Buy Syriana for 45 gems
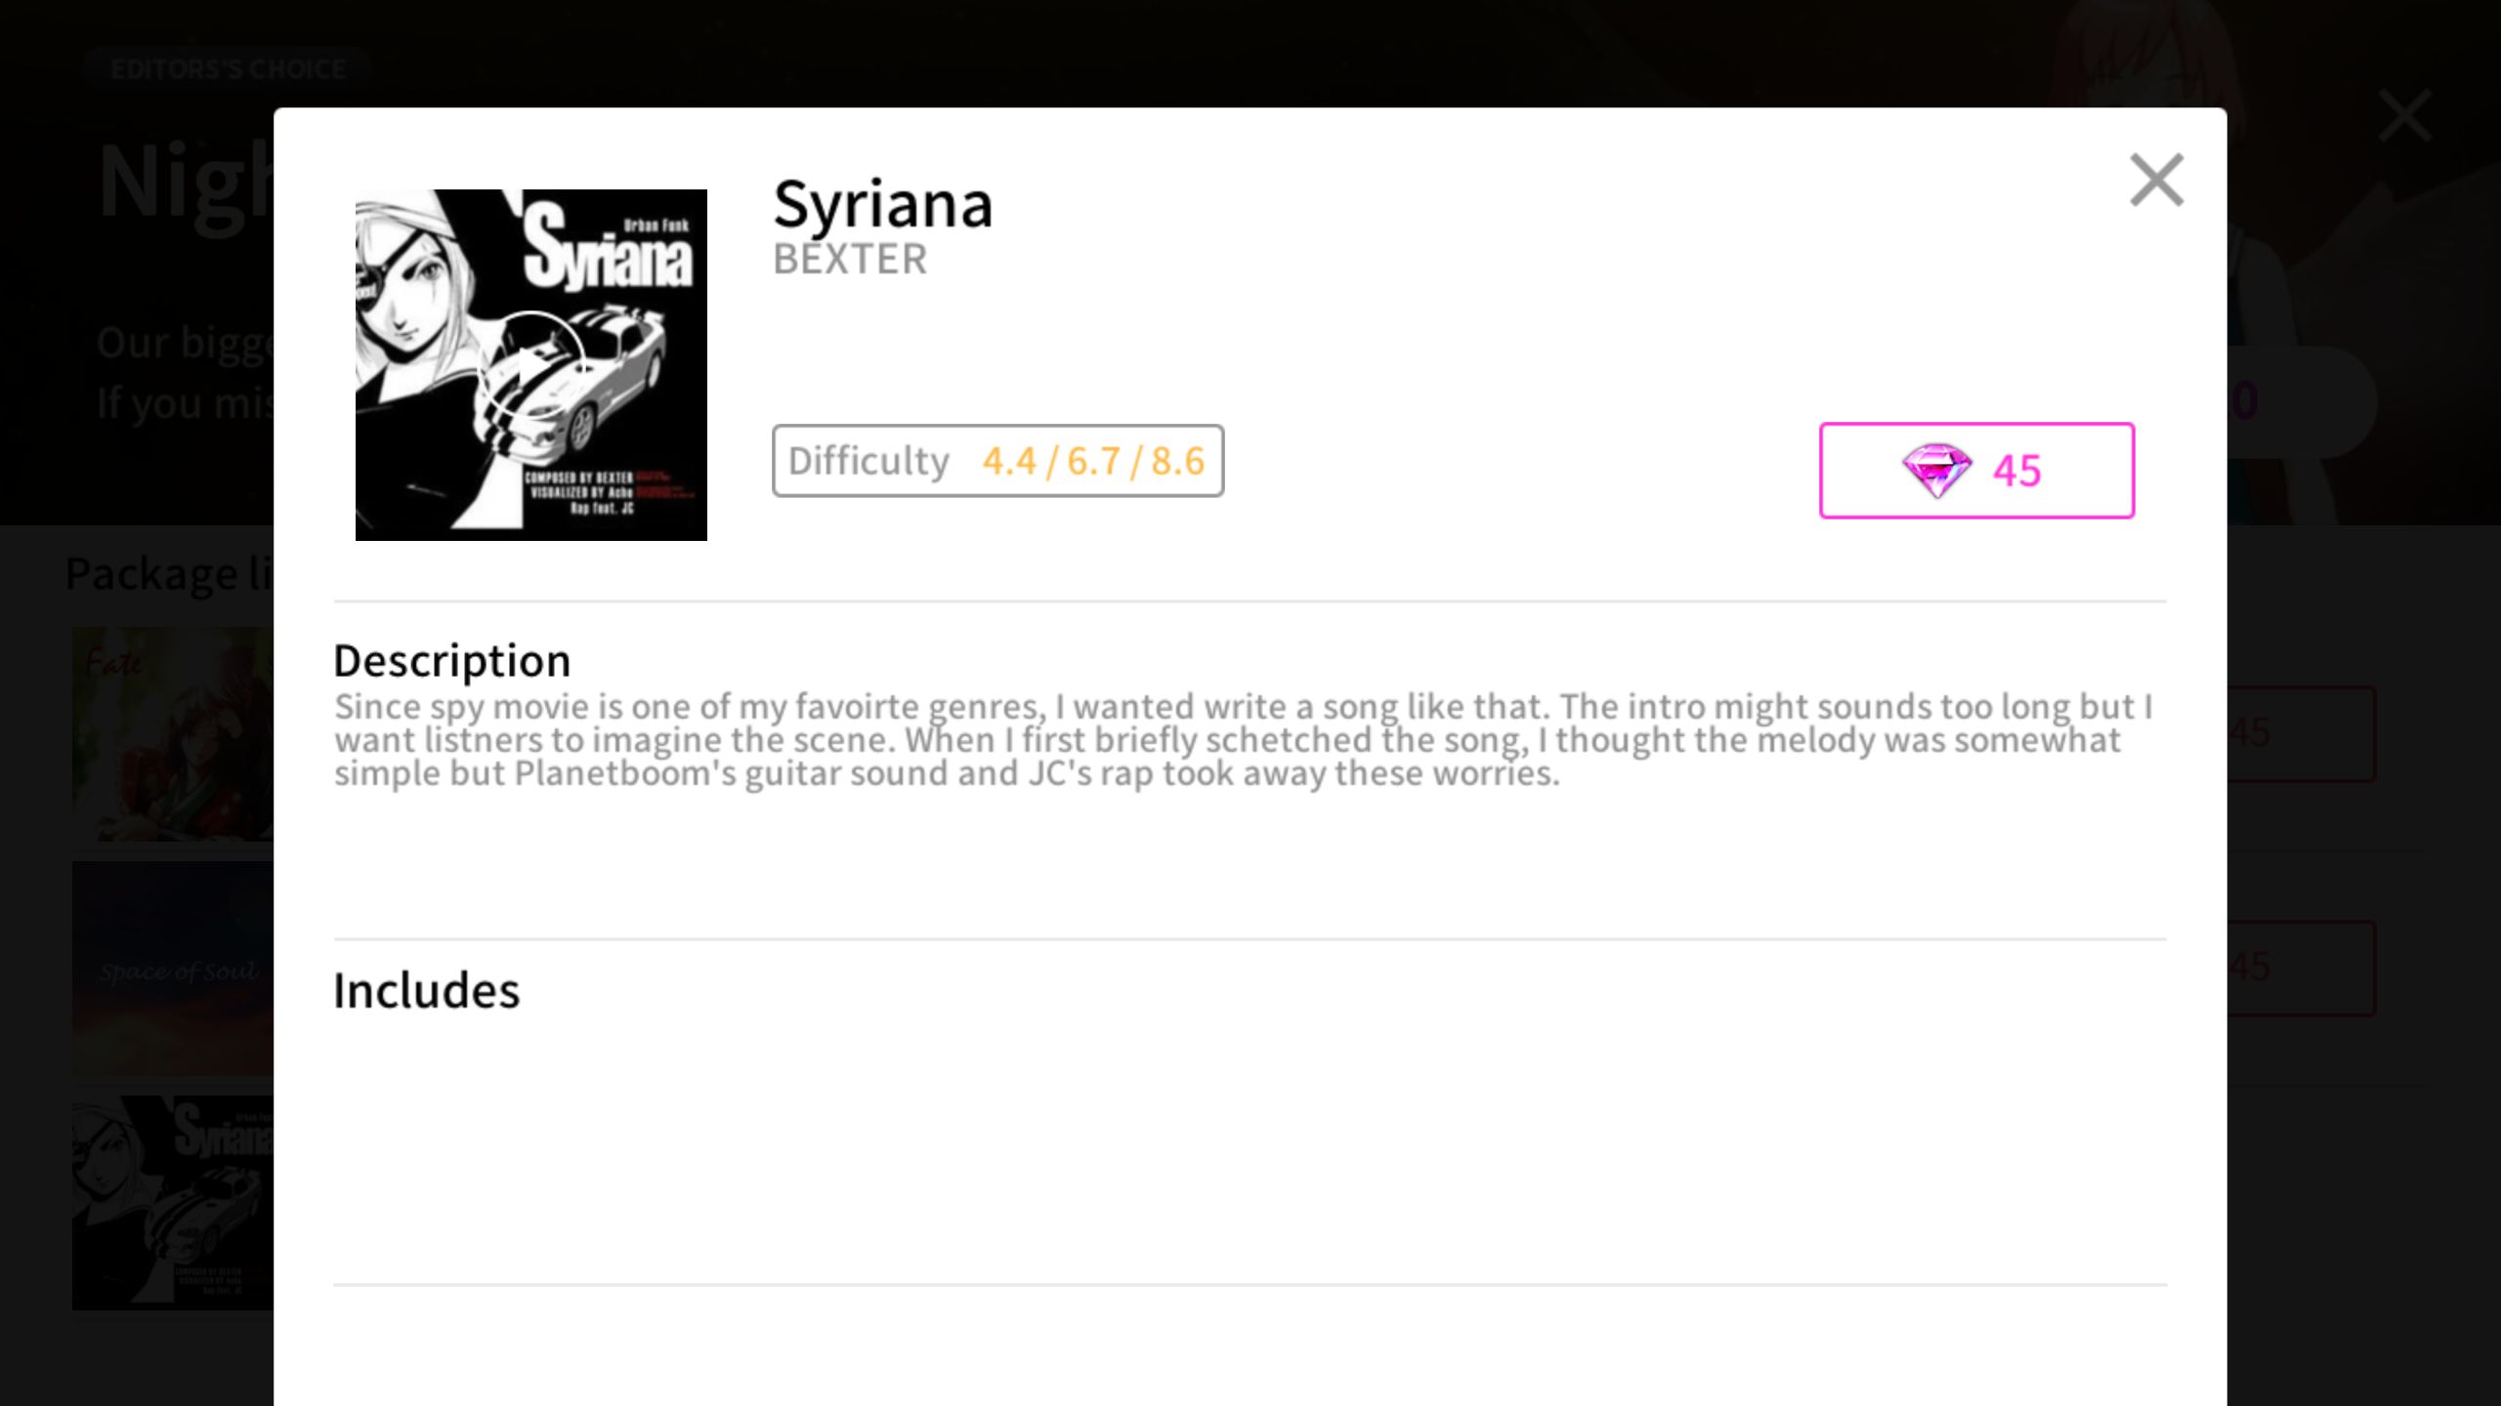The width and height of the screenshot is (2501, 1406). 1976,471
